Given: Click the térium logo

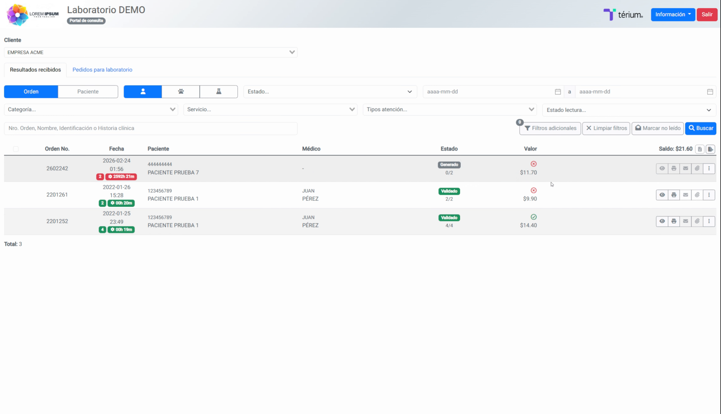Looking at the screenshot, I should pos(623,14).
